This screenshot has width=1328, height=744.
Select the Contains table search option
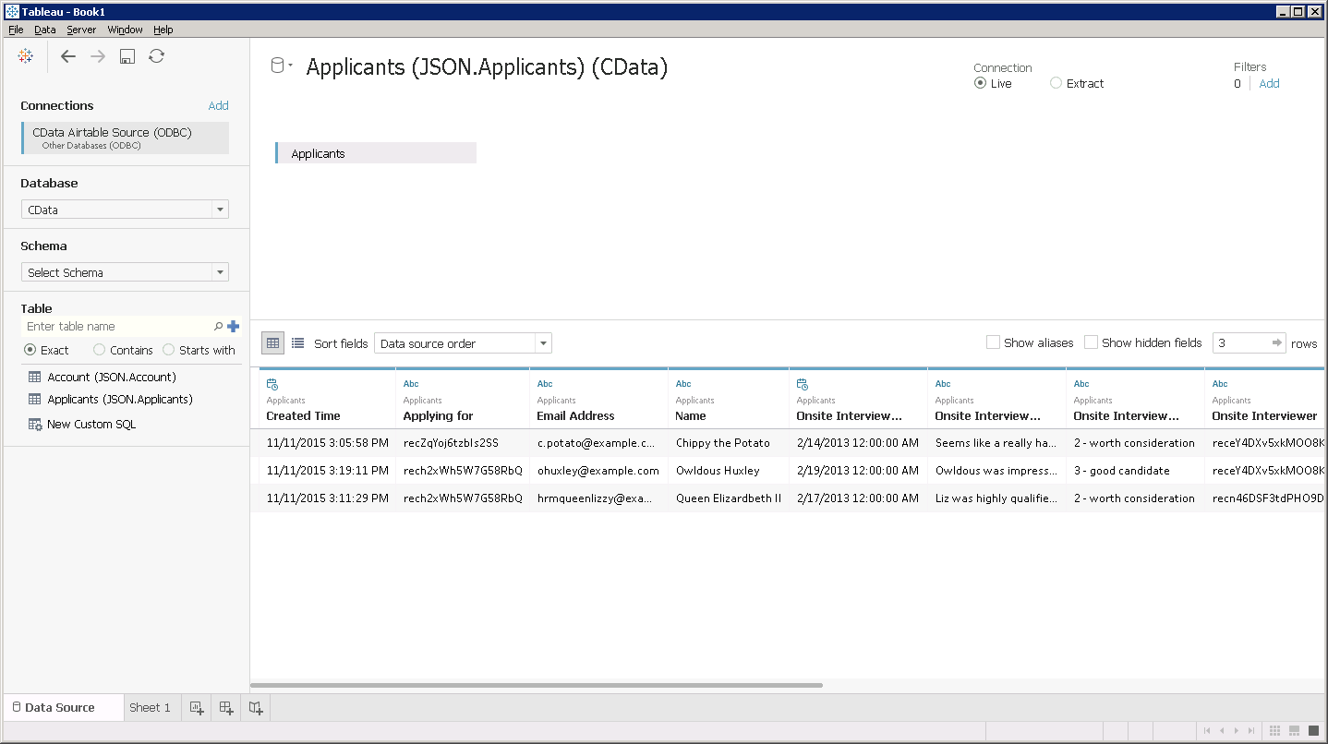point(100,350)
